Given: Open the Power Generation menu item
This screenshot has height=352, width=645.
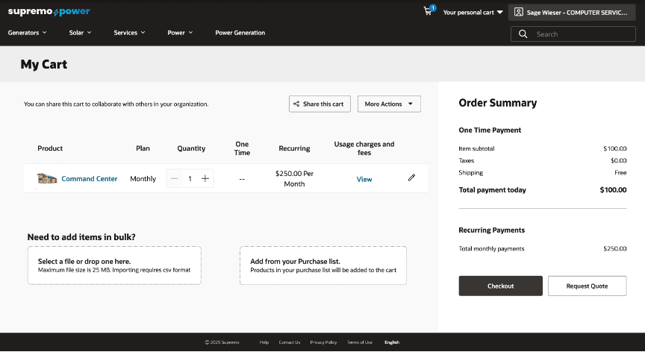Looking at the screenshot, I should (240, 33).
